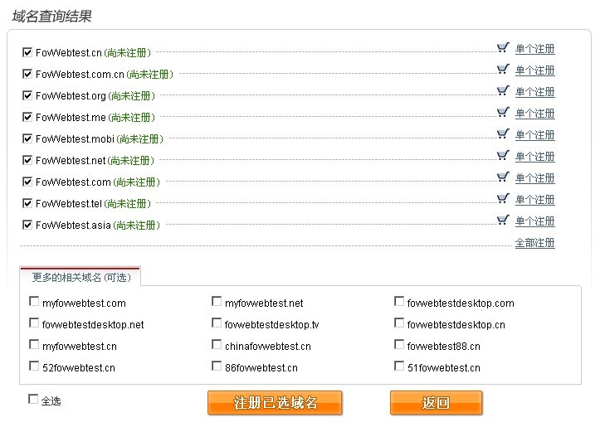This screenshot has height=427, width=600.
Task: Check the myfowebtest.com checkbox
Action: (x=34, y=302)
